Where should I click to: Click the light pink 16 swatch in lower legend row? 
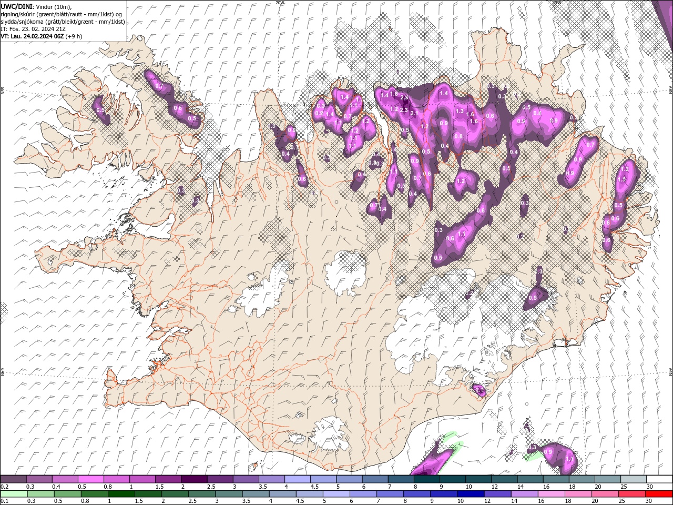pos(551,494)
